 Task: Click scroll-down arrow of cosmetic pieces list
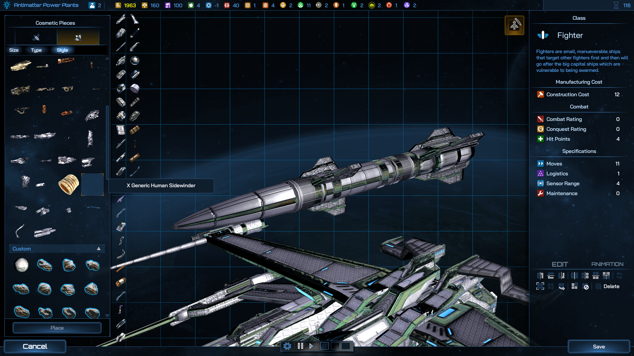(x=107, y=315)
